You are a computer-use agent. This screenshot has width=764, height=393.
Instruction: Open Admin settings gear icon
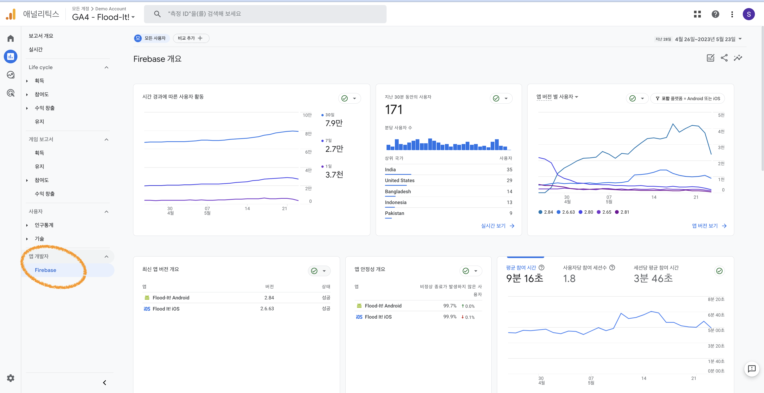[11, 378]
